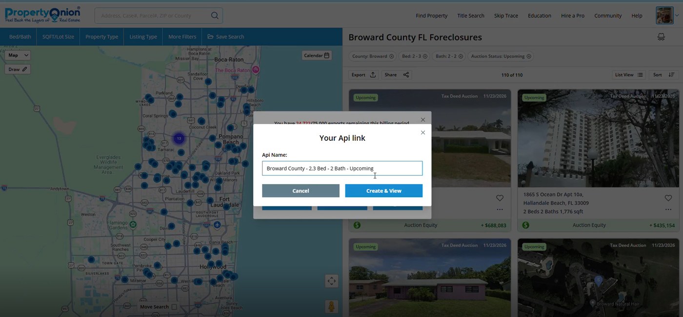Open the pink house listing photo
Image resolution: width=683 pixels, height=317 pixels.
[x=430, y=278]
